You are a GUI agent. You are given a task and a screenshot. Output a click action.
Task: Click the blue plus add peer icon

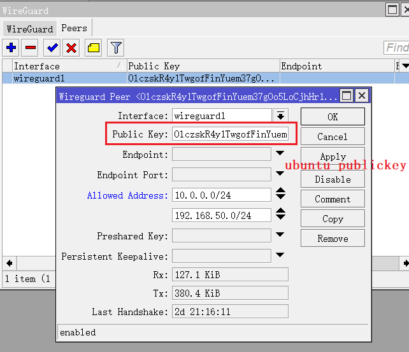click(11, 48)
